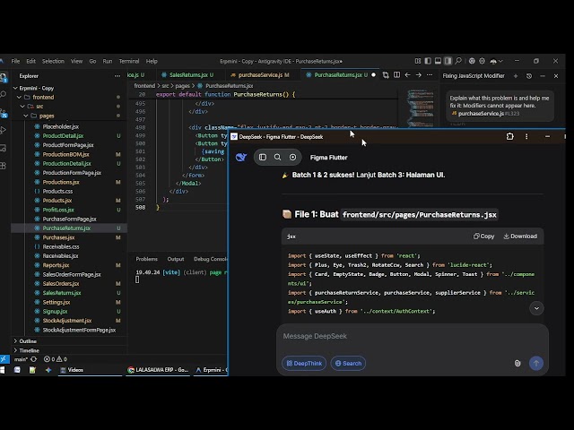Screen dimensions: 574x430
Task: Toggle DeepThink mode
Action: (x=304, y=363)
